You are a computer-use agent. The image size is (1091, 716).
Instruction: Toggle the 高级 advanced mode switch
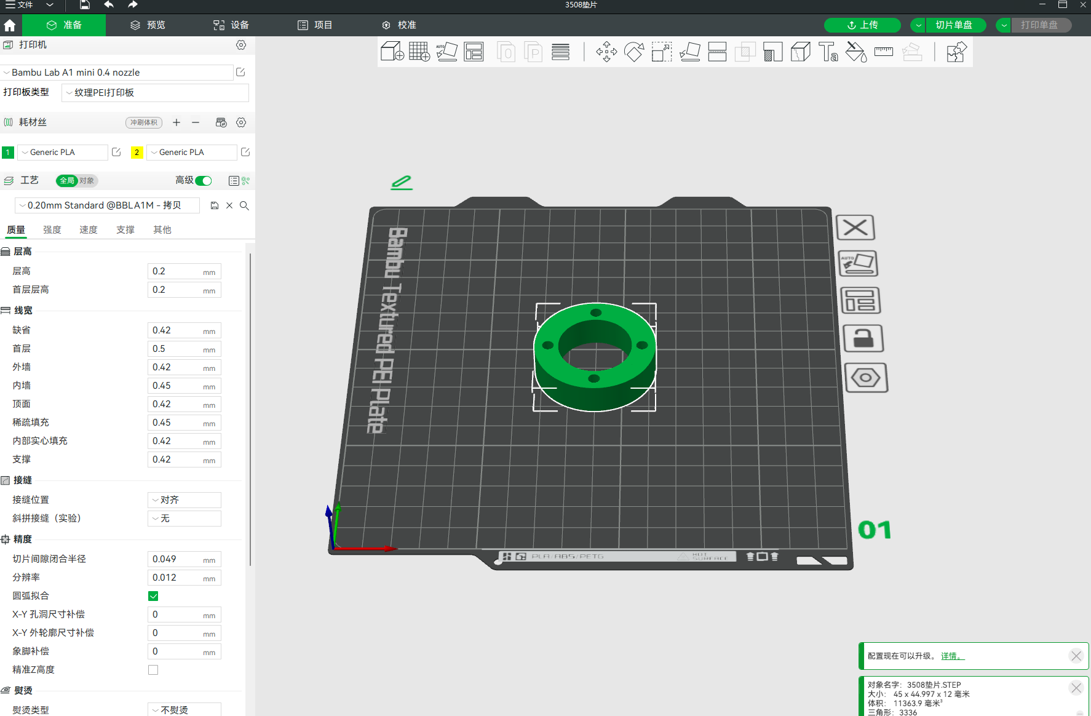(x=204, y=180)
